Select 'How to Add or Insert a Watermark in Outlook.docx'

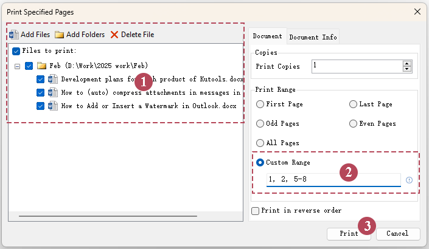(148, 106)
